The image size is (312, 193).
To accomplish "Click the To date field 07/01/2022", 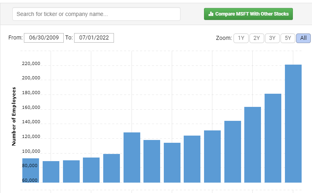I will click(94, 38).
